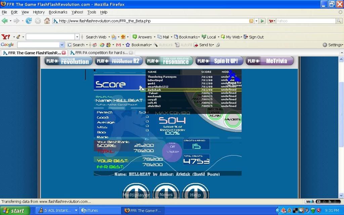344x215 pixels.
Task: Click the Back arrow navigation button
Action: tap(5, 21)
